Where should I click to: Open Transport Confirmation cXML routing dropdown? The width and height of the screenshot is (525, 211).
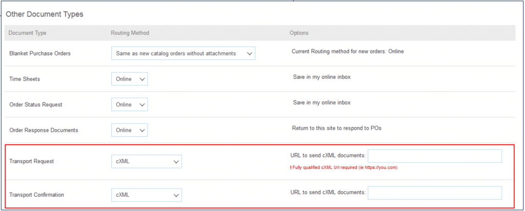tap(147, 195)
